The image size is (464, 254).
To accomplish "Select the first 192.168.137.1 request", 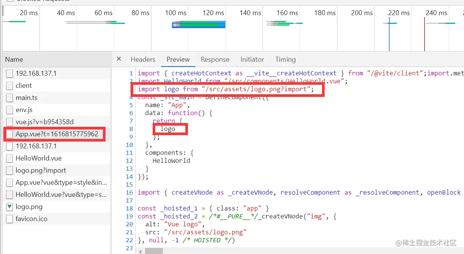I will click(x=57, y=73).
